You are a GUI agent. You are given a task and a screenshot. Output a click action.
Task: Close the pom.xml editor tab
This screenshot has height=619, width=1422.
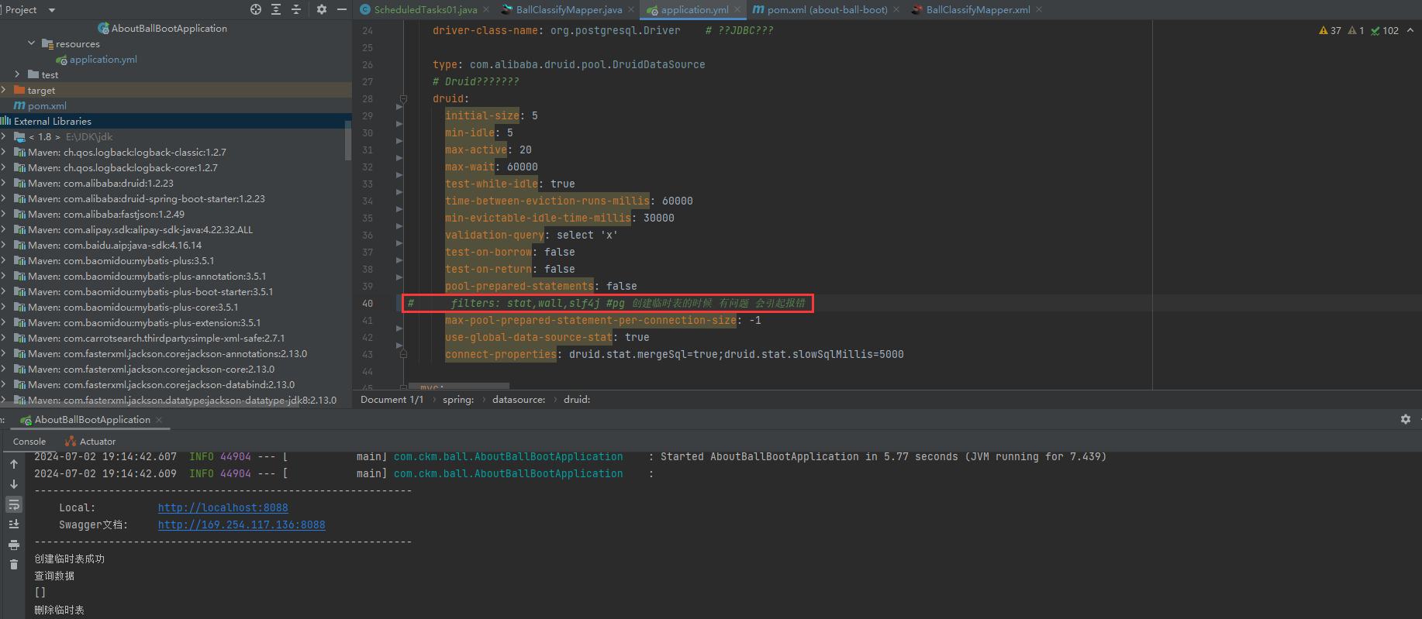coord(896,10)
